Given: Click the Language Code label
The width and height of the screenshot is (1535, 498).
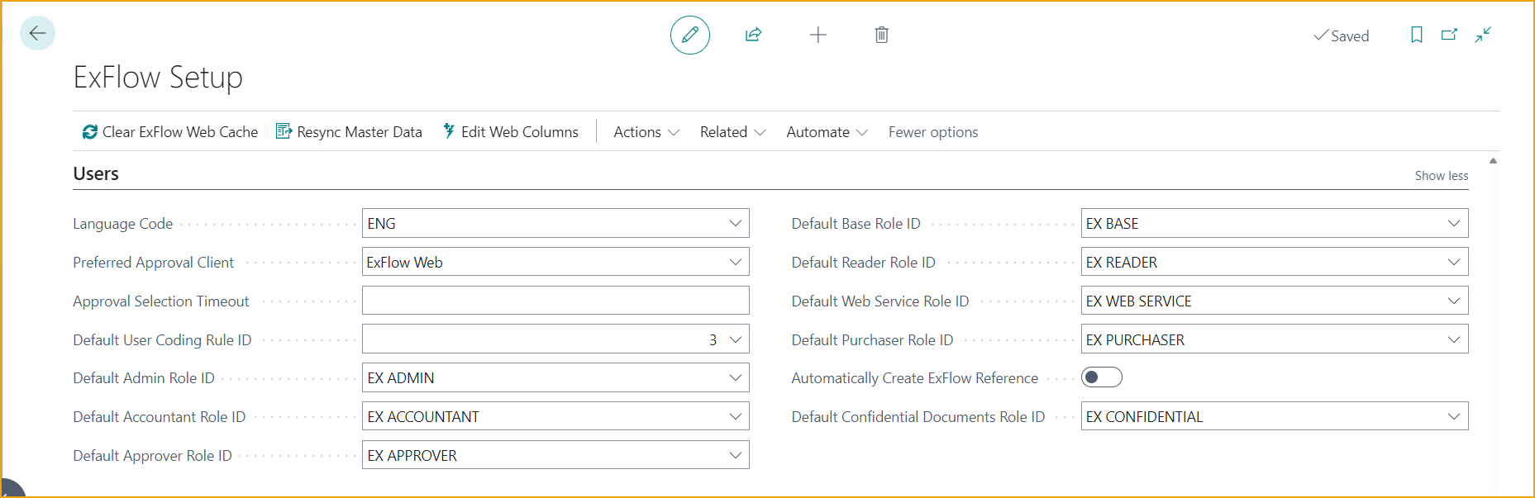Looking at the screenshot, I should (x=122, y=224).
